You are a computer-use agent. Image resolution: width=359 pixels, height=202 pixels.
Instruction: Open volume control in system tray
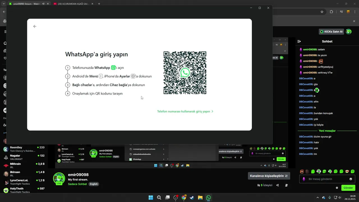[x=340, y=198]
